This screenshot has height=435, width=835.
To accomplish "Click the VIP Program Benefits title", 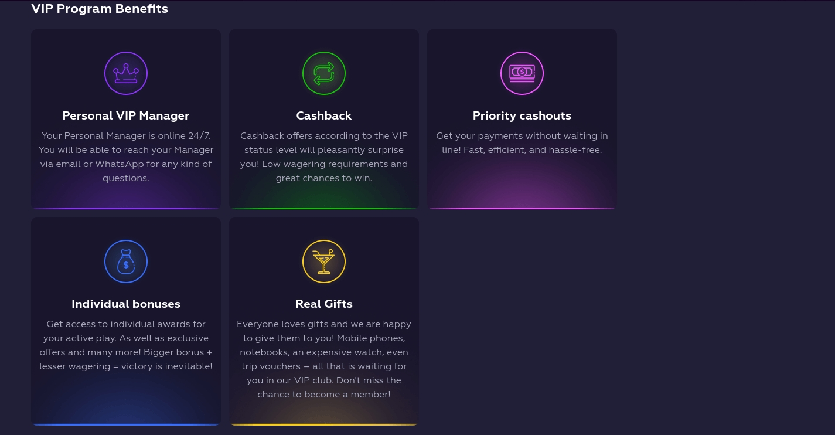I will click(x=100, y=9).
